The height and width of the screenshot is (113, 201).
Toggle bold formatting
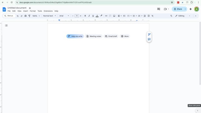tap(85, 16)
